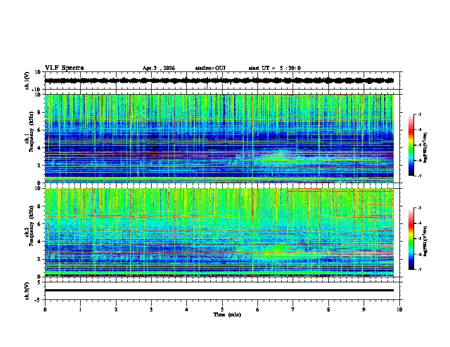Click time-axis tick label "1"
The width and height of the screenshot is (450, 347).
[x=80, y=310]
